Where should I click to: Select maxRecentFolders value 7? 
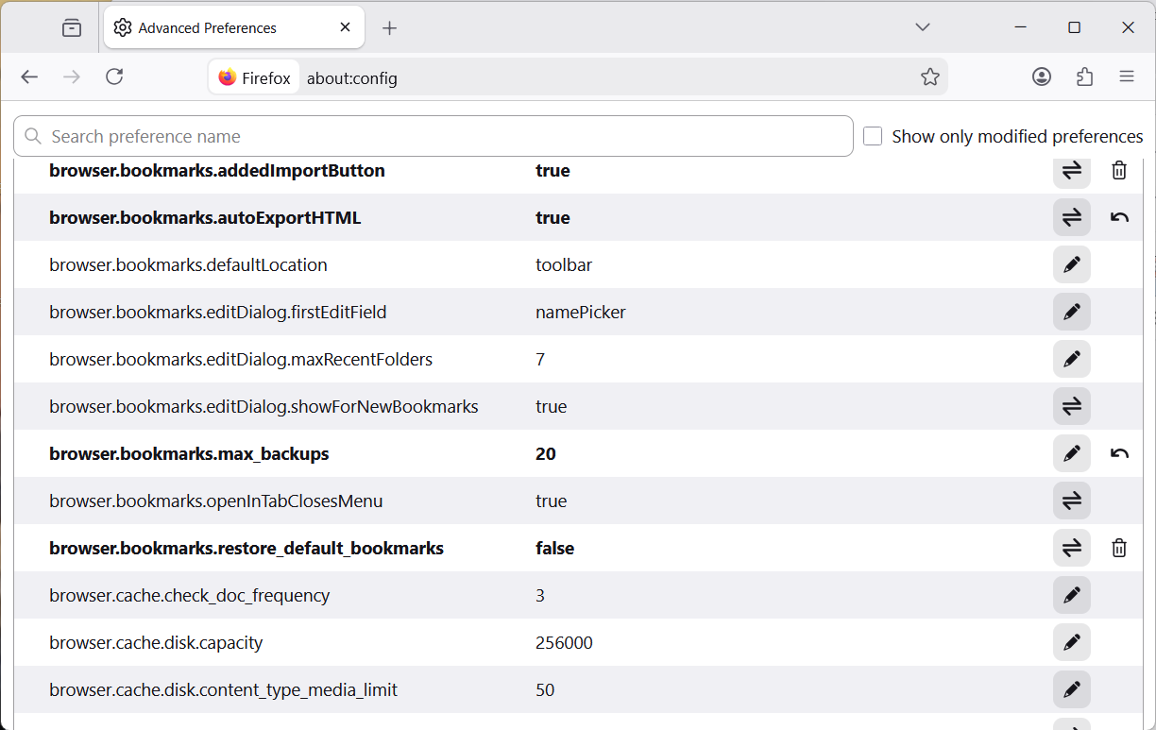540,360
